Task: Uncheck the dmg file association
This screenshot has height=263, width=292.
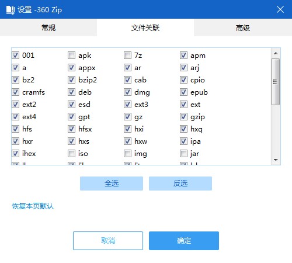Action: tap(127, 92)
